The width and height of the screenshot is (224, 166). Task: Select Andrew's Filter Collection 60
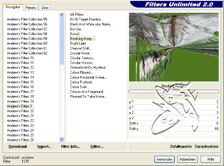(27, 43)
